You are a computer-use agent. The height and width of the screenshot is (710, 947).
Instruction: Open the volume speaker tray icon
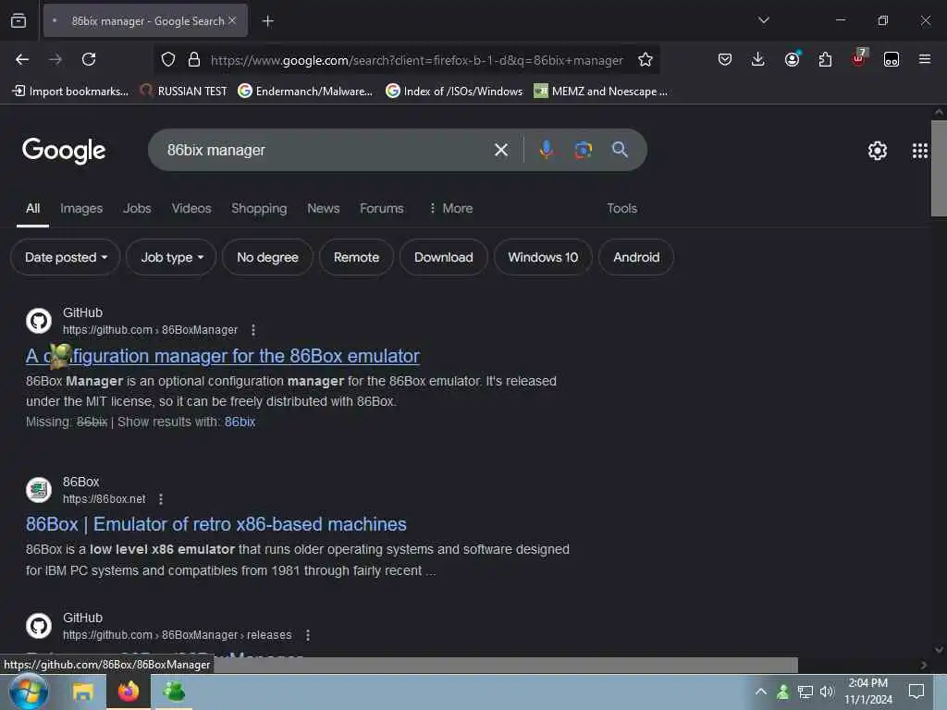[827, 692]
